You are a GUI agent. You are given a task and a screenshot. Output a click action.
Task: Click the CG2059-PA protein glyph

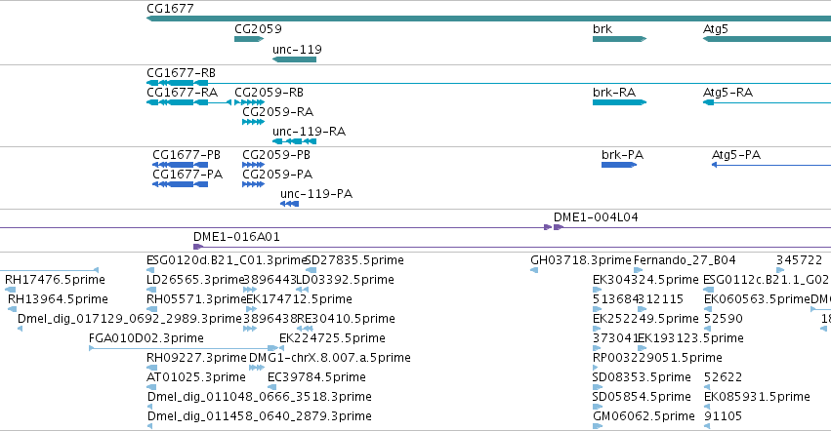click(253, 184)
